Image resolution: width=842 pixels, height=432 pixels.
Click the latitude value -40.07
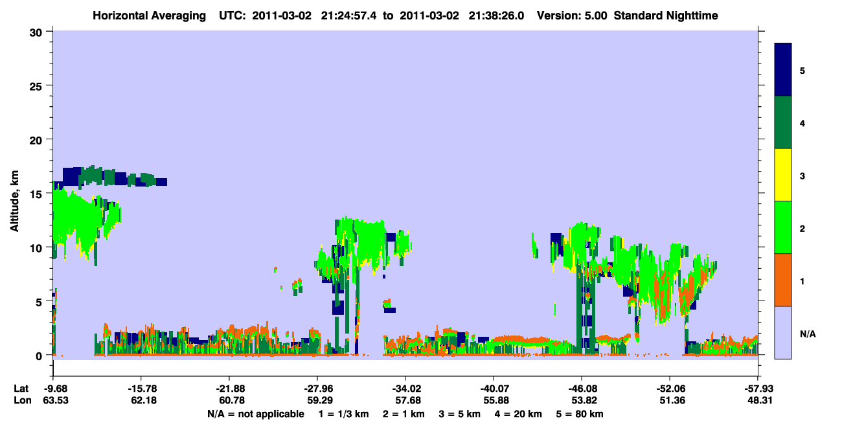pos(494,389)
